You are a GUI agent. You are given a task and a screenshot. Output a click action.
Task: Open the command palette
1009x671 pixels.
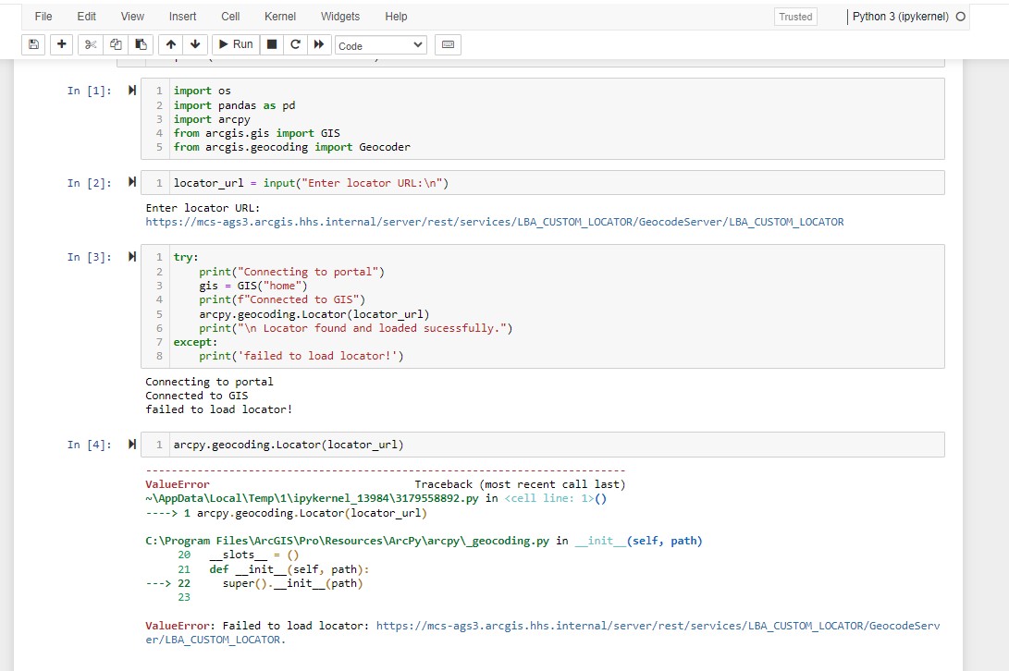(448, 44)
